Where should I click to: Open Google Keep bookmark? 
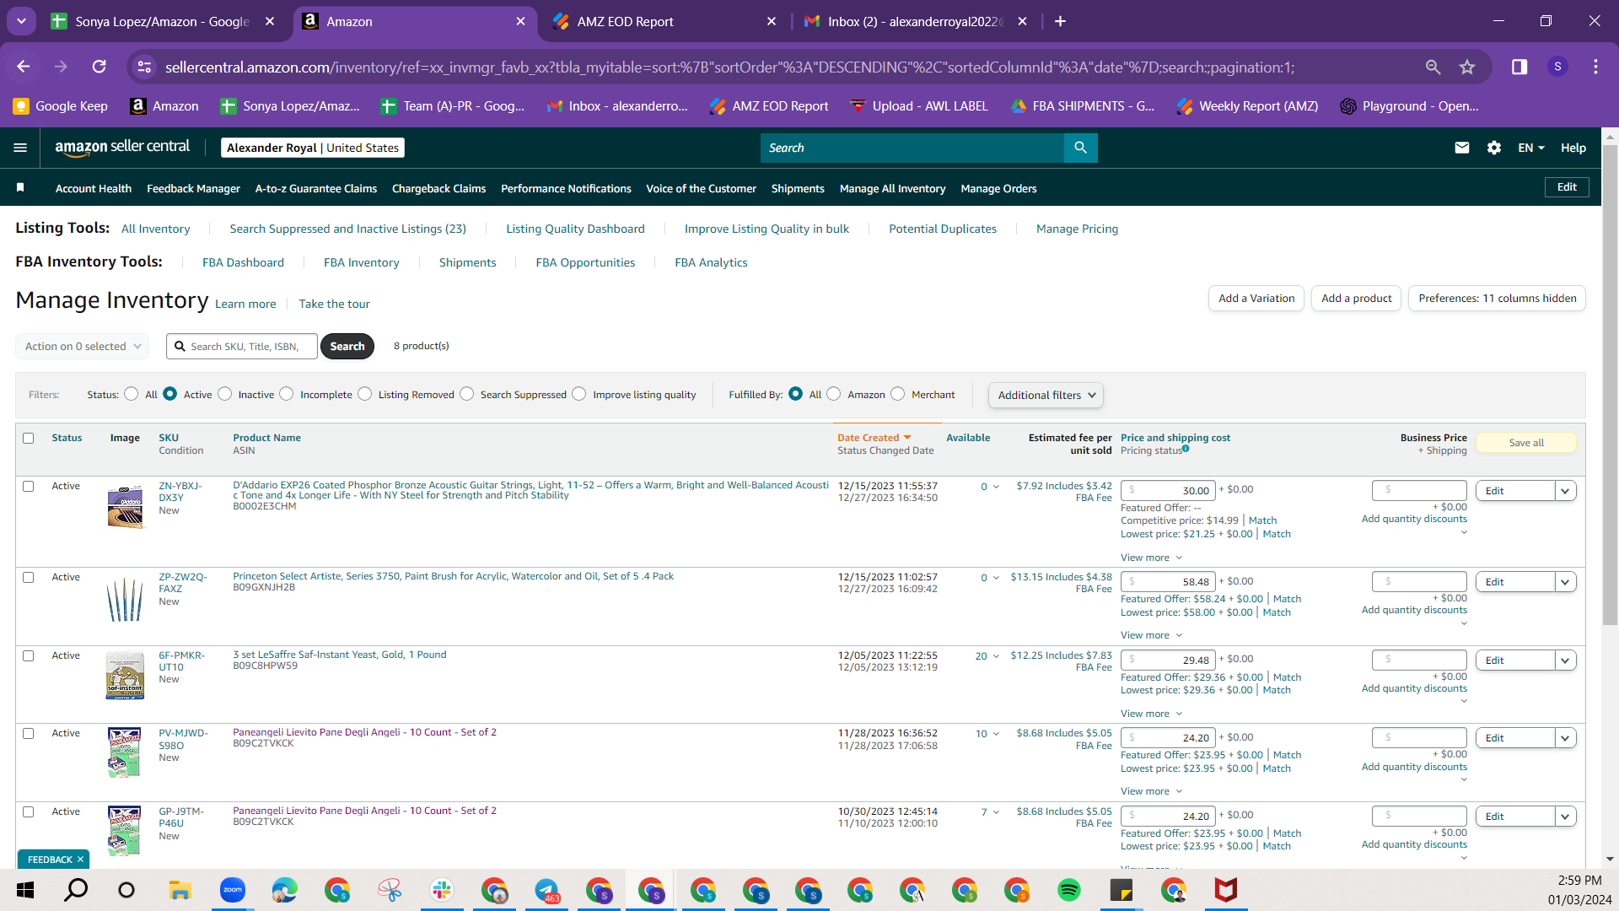click(60, 105)
